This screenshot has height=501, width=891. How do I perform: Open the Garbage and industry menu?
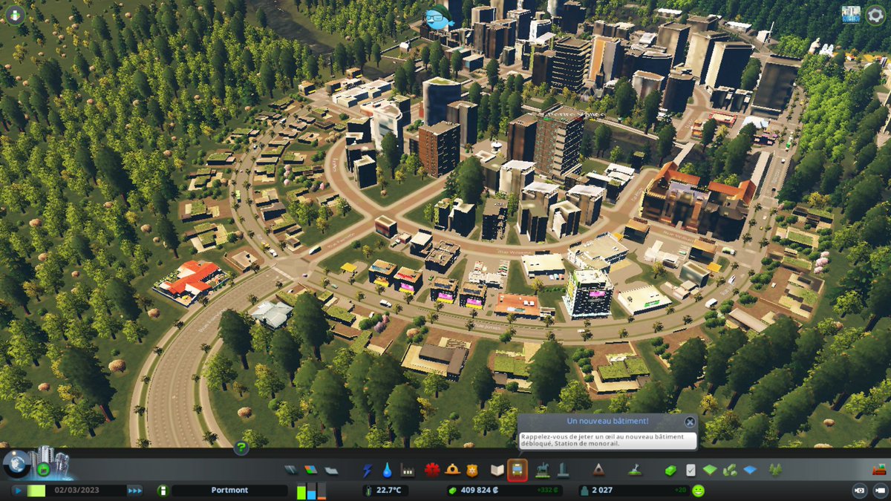(407, 470)
